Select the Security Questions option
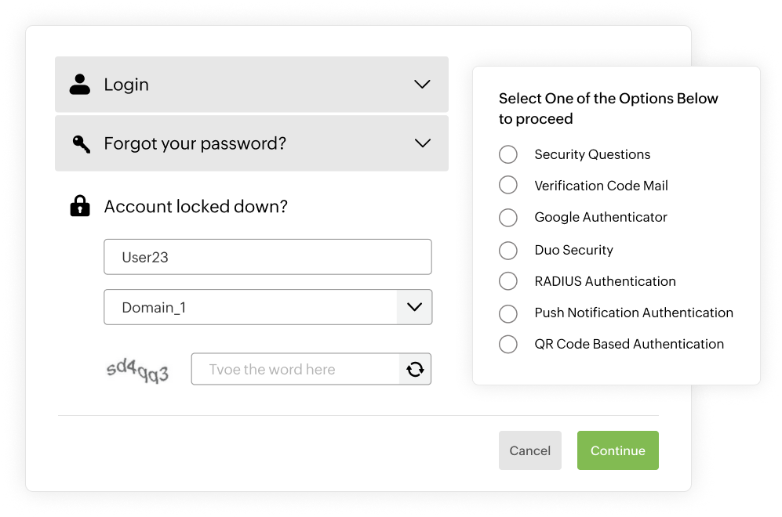Screen dimensions: 782x517 click(507, 154)
